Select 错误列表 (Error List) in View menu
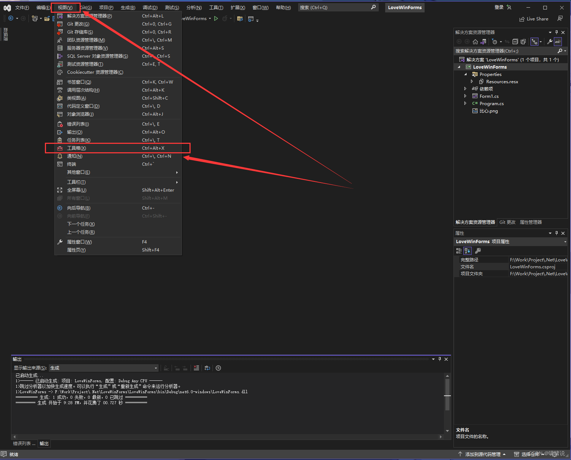571x460 pixels. tap(118, 124)
